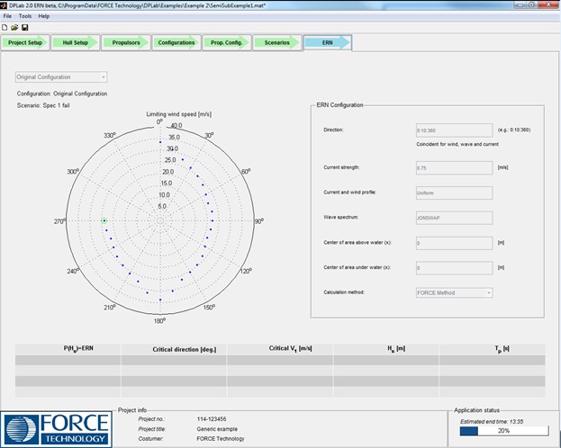Click the Hs [m] column header
This screenshot has height=448, width=561.
(x=386, y=349)
